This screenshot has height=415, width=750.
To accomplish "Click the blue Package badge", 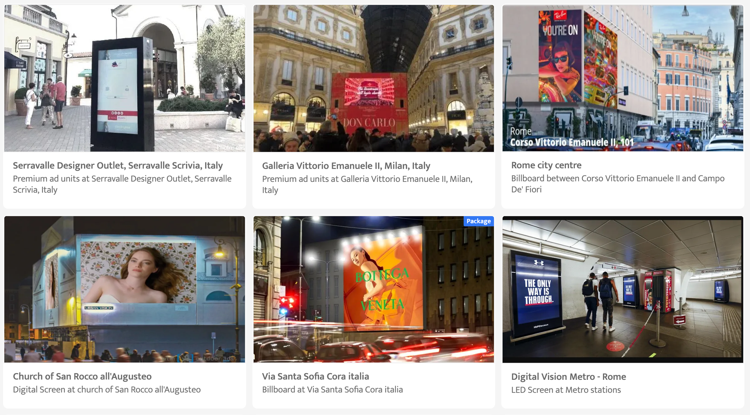I will point(478,221).
